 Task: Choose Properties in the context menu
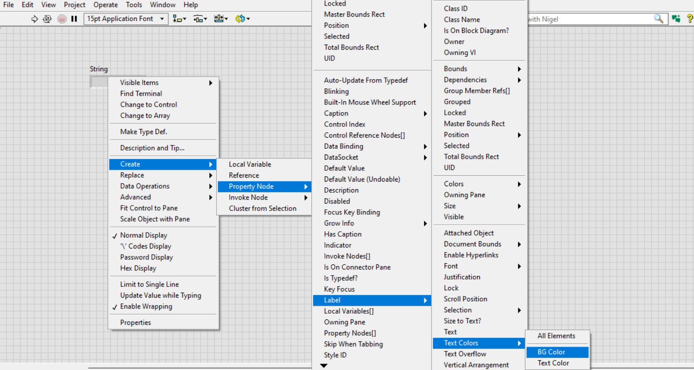[135, 323]
